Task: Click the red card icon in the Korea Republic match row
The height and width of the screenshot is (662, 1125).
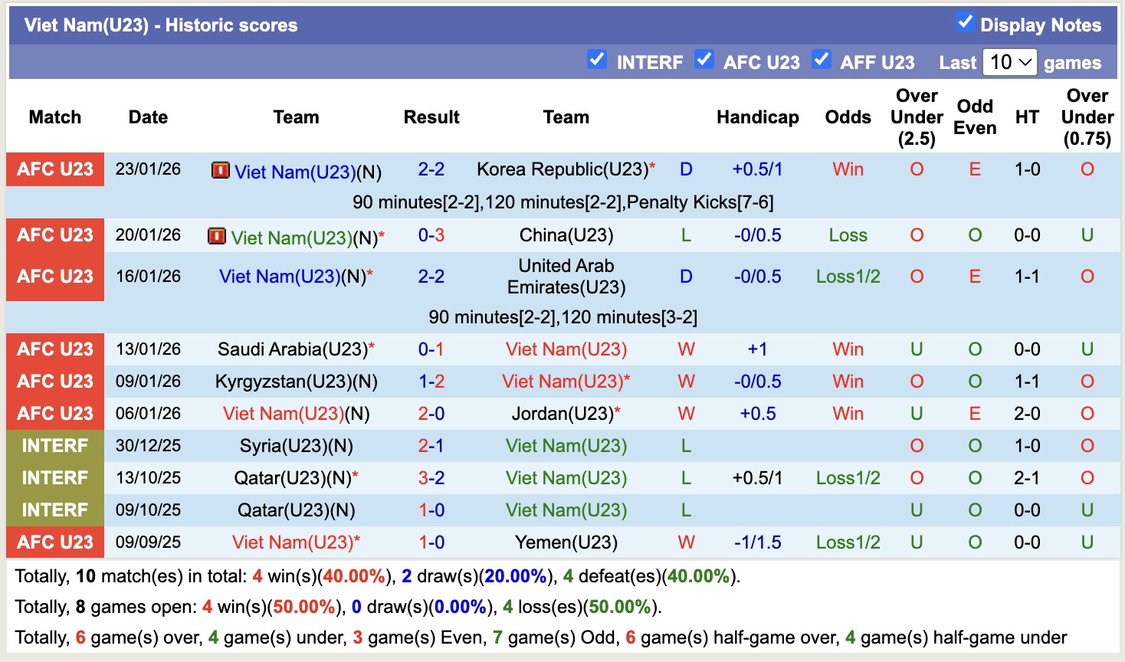Action: [x=221, y=170]
